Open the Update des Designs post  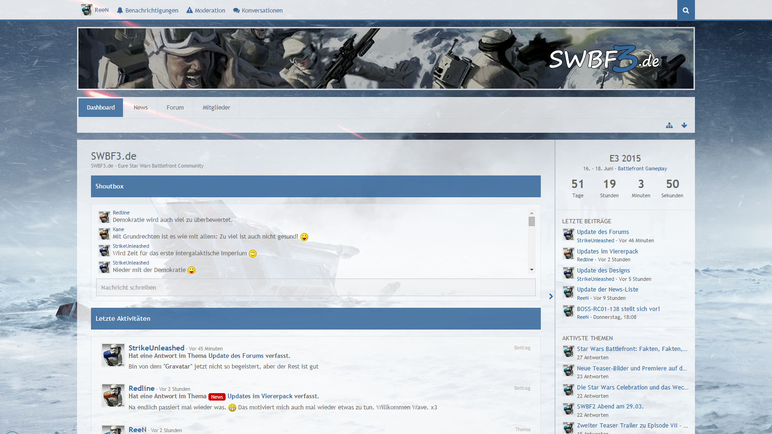(603, 270)
